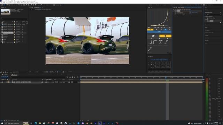
Task: Expand the Effects & Presets panel header
Action: [209, 12]
